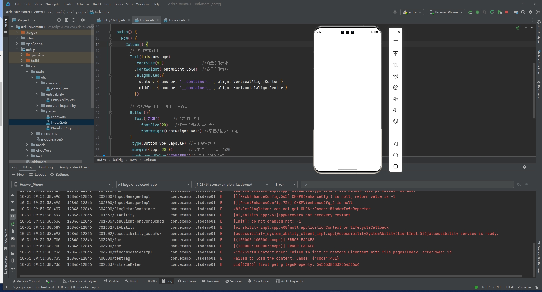Image resolution: width=542 pixels, height=292 pixels.
Task: Start a debug session with the bug icon
Action: point(477,12)
